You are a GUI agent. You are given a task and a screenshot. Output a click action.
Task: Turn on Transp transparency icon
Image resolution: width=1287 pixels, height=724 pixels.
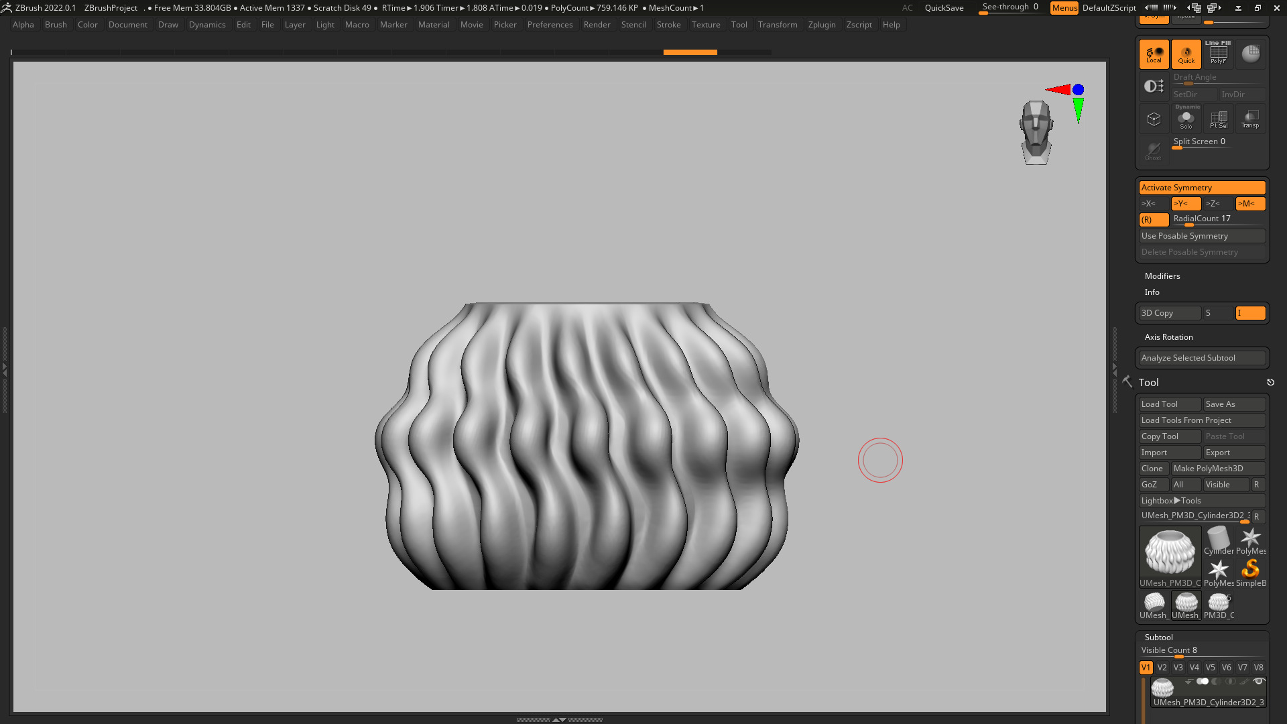coord(1250,119)
